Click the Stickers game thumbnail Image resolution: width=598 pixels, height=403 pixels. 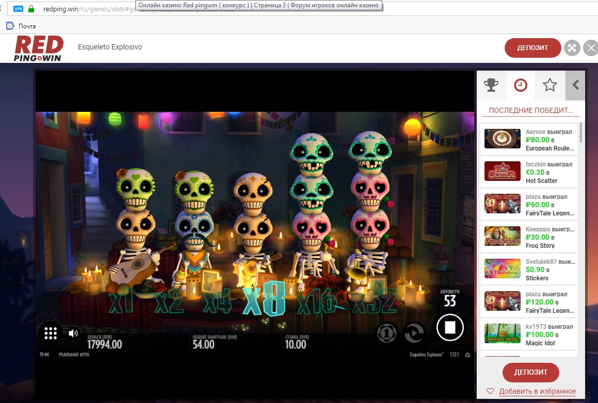point(502,268)
